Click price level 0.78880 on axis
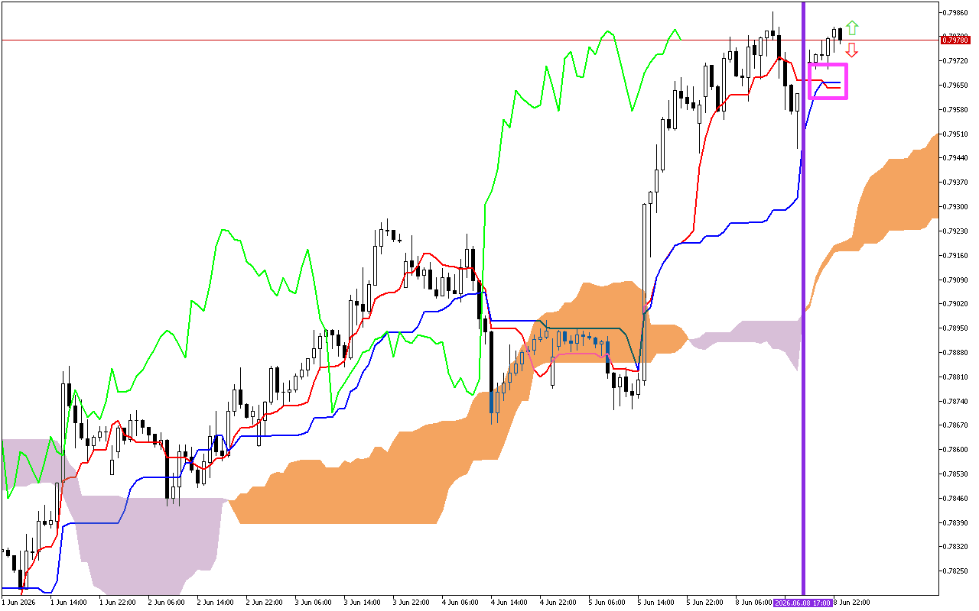979x611 pixels. (955, 353)
